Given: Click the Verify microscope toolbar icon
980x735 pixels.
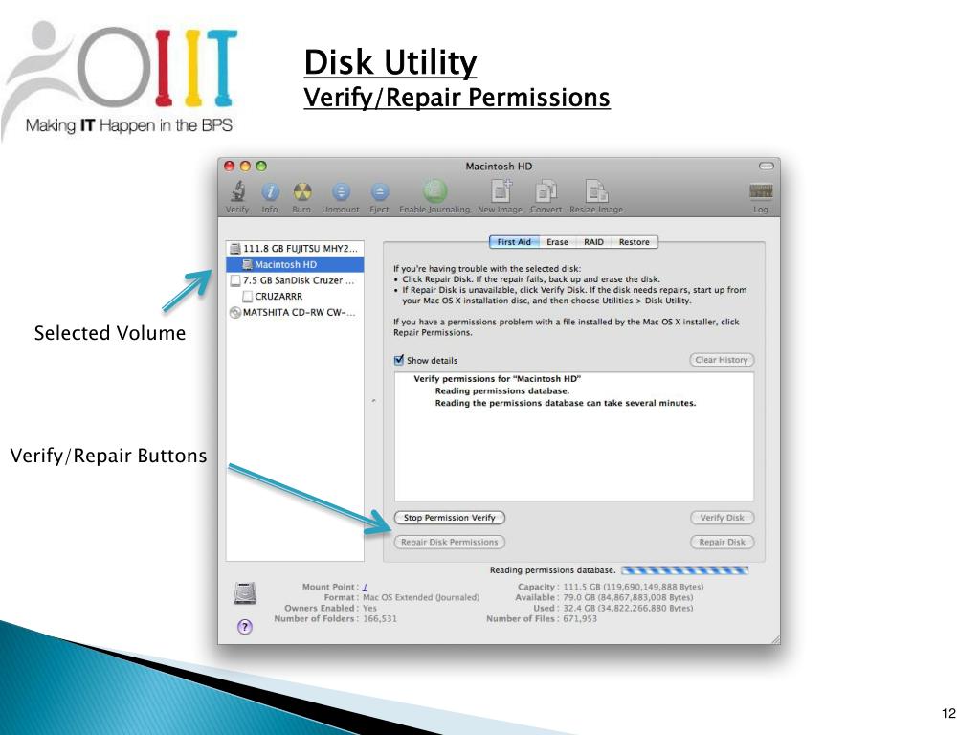Looking at the screenshot, I should (x=237, y=191).
